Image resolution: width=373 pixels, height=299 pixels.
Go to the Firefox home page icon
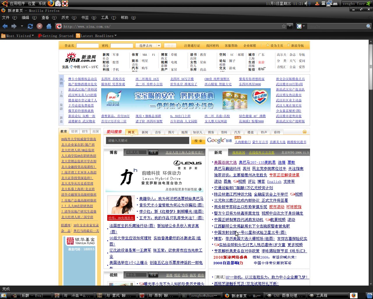(49, 26)
